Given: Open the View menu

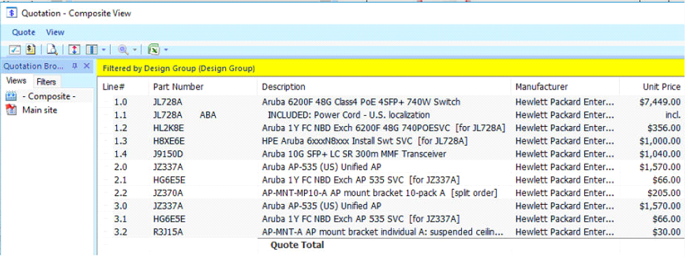Looking at the screenshot, I should (x=55, y=33).
